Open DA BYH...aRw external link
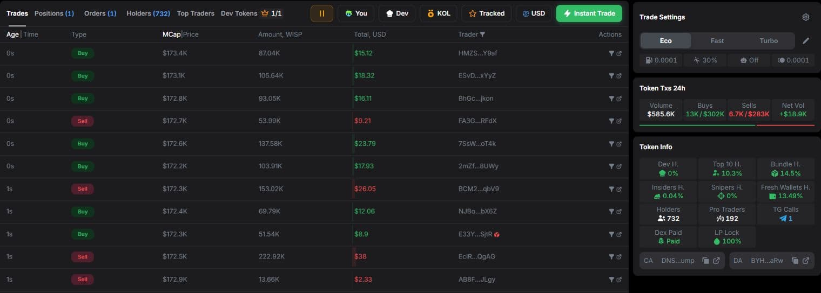The width and height of the screenshot is (821, 293). tap(806, 261)
